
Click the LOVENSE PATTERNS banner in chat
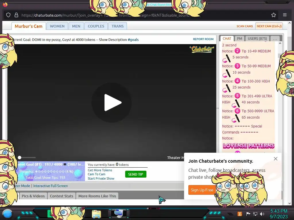point(248,146)
